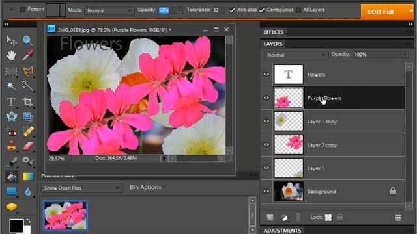Select the Paint Bucket tool
The width and height of the screenshot is (417, 234).
(12, 177)
